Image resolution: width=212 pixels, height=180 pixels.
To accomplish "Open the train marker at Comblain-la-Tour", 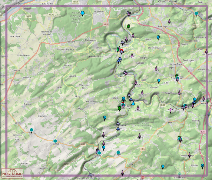I will 118,124.
